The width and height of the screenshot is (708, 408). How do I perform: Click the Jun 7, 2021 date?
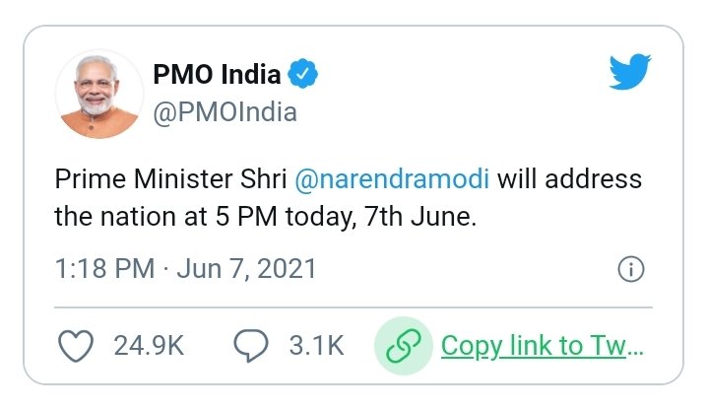tap(246, 268)
